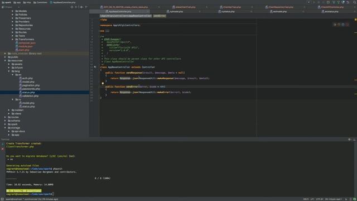Collapse the storage folder
Viewport: 357px width, 201px height.
click(5, 128)
